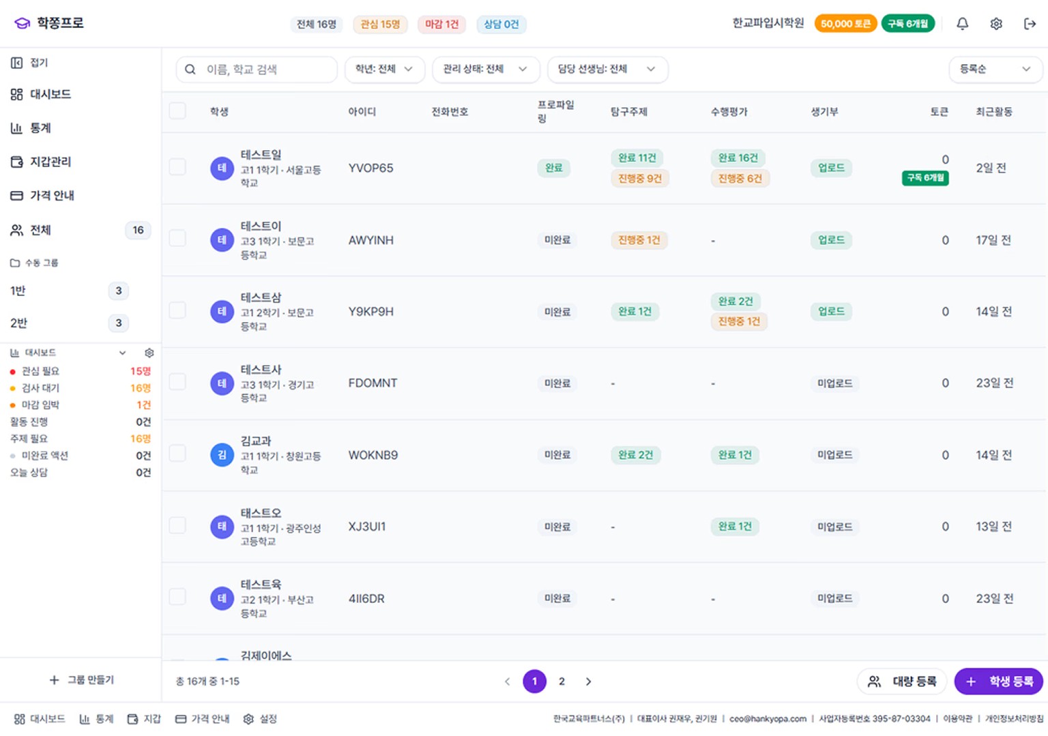Click 진행중 9건 badge for 테스트일
This screenshot has width=1048, height=736.
click(640, 179)
